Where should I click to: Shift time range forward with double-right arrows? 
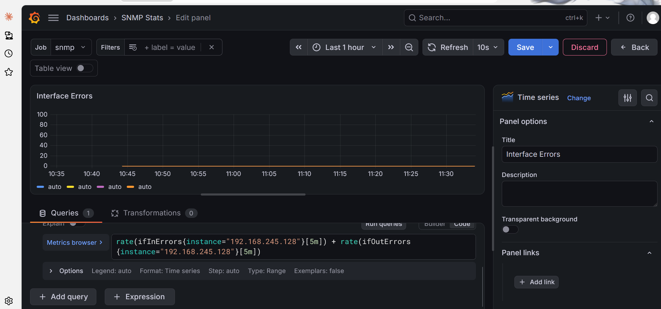point(391,47)
